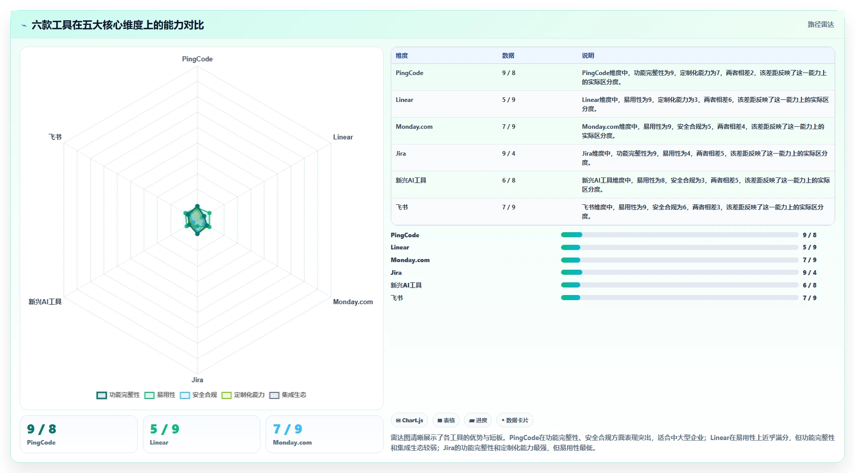Image resolution: width=855 pixels, height=473 pixels.
Task: Click the 表格 tag chip
Action: point(446,420)
